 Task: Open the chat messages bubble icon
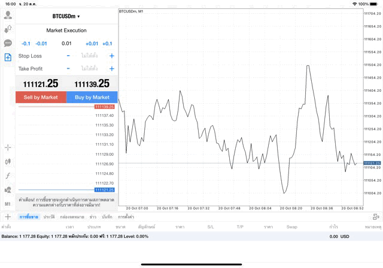pyautogui.click(x=8, y=43)
